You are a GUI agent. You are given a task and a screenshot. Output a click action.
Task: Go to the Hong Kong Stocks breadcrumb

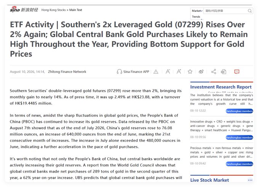53,10
